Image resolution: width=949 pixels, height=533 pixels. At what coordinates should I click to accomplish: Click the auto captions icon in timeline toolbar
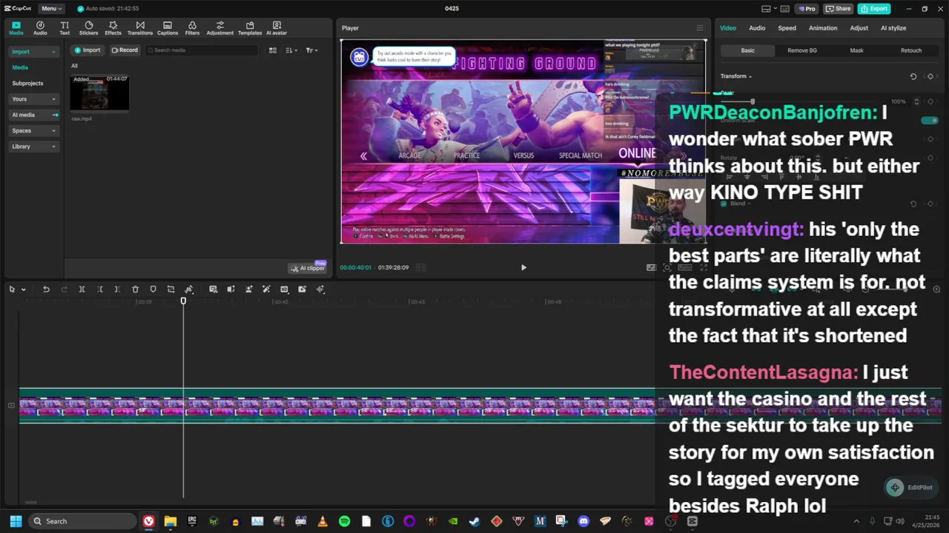(x=213, y=289)
